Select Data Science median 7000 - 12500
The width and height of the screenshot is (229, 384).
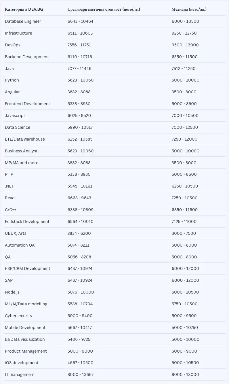185,127
